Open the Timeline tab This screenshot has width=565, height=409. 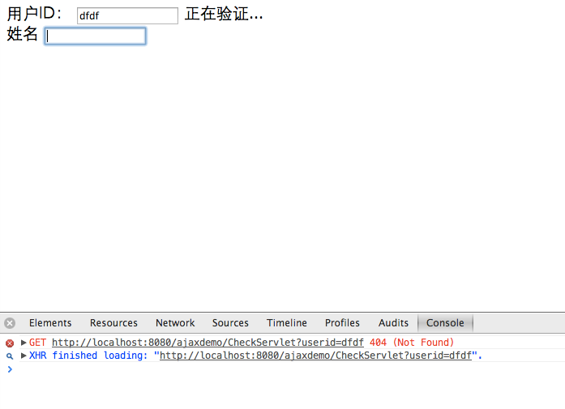tap(287, 323)
